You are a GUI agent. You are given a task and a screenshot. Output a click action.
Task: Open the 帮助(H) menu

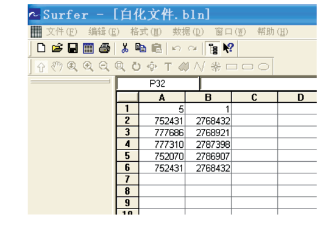[x=272, y=32]
